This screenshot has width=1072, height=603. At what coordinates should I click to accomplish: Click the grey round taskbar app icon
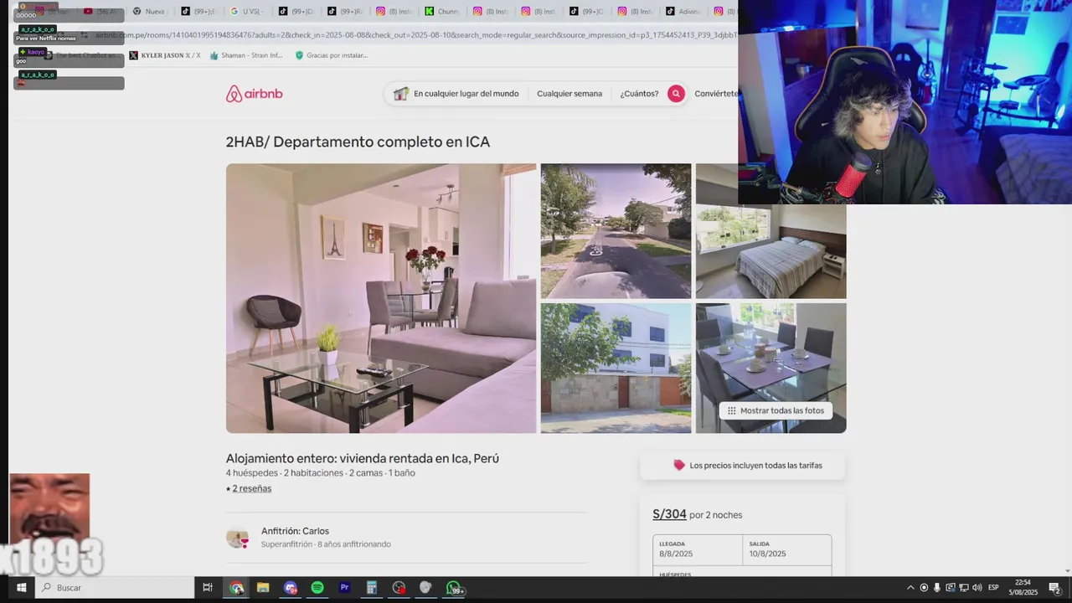(425, 588)
